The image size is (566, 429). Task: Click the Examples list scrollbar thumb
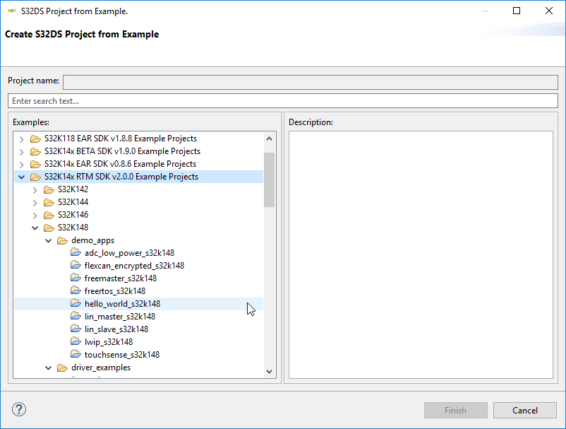coord(269,180)
